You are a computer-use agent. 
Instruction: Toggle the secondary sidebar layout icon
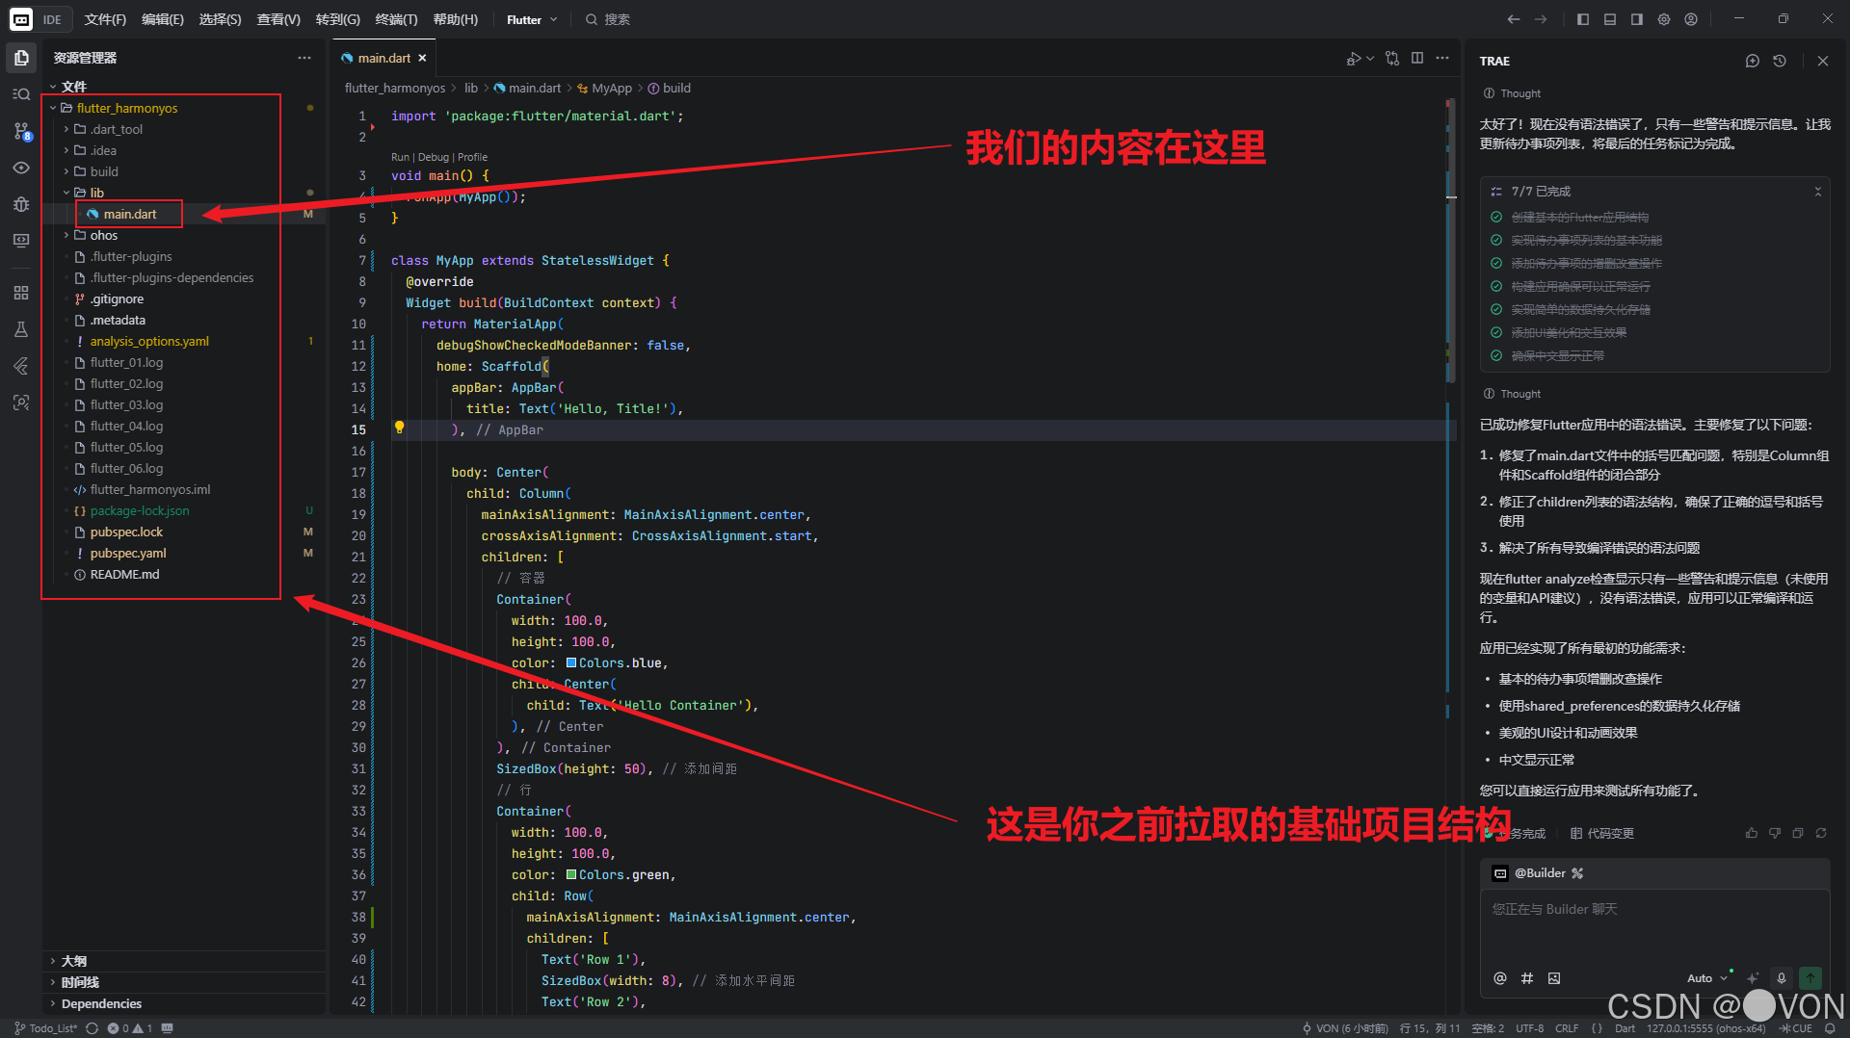point(1637,19)
